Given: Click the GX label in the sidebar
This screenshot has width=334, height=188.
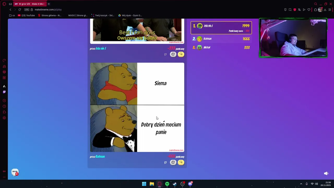Looking at the screenshot, I should (4, 171).
